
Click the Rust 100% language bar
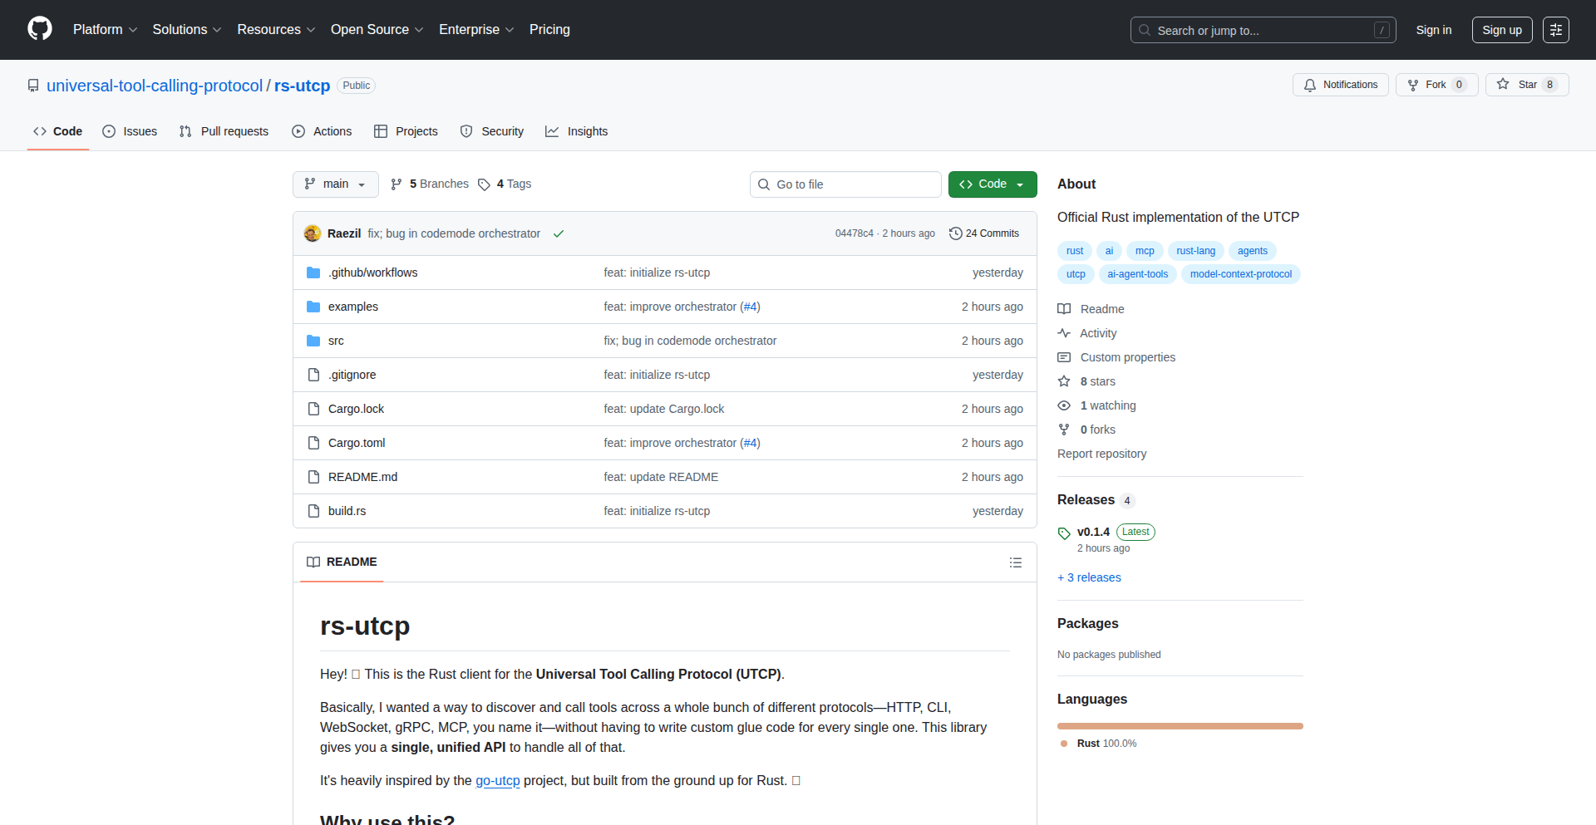point(1180,725)
